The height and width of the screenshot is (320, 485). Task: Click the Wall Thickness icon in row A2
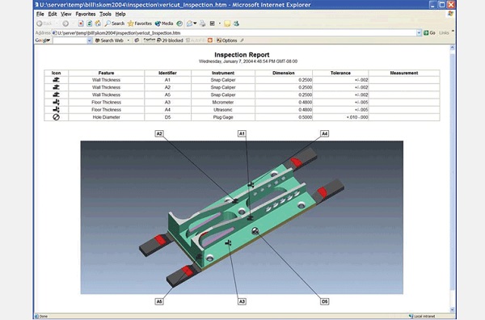tap(56, 87)
